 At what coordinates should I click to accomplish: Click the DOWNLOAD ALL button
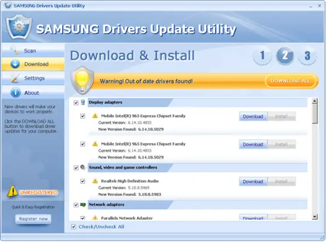coord(290,81)
